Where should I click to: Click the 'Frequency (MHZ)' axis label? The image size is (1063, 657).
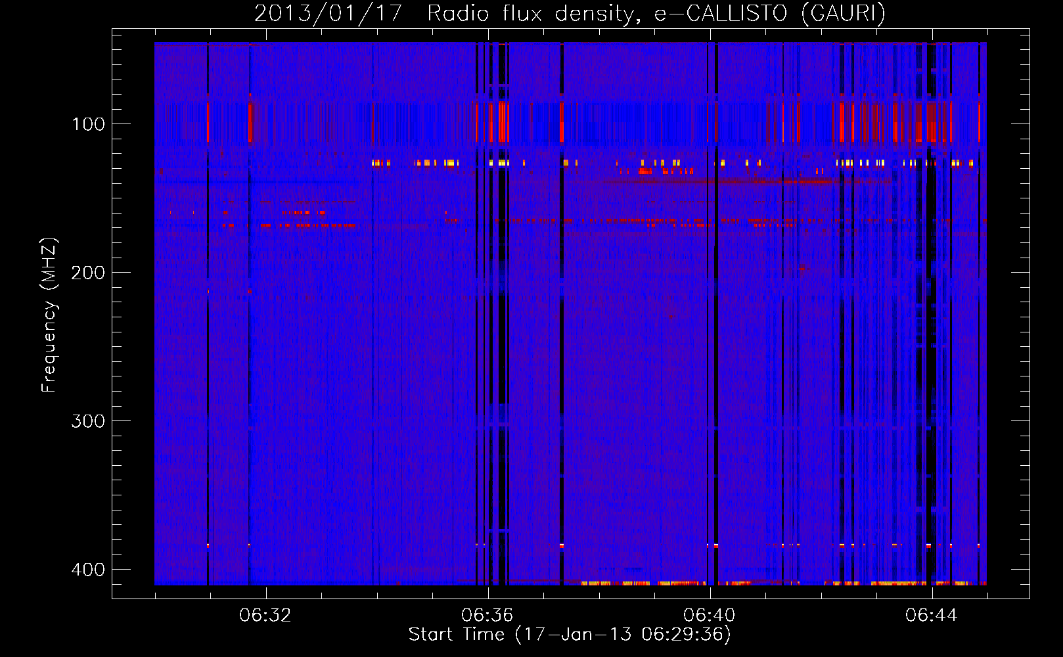pyautogui.click(x=49, y=315)
